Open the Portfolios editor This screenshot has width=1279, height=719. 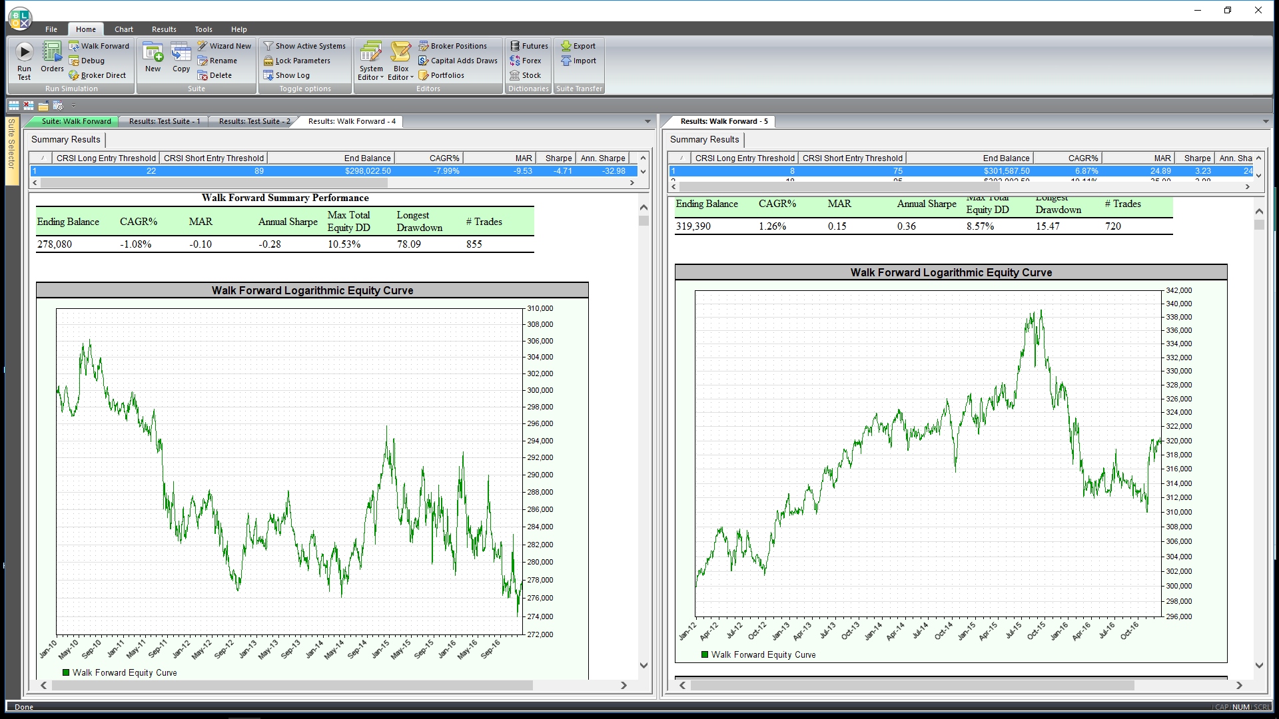(442, 75)
